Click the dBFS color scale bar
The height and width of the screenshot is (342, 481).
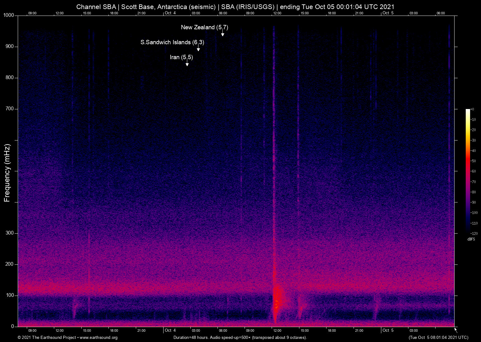(x=468, y=171)
